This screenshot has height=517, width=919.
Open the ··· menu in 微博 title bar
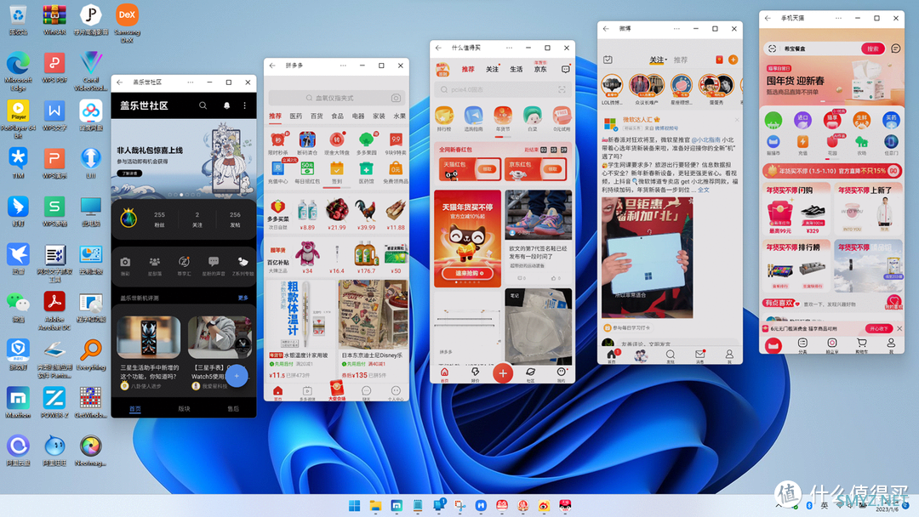(676, 28)
